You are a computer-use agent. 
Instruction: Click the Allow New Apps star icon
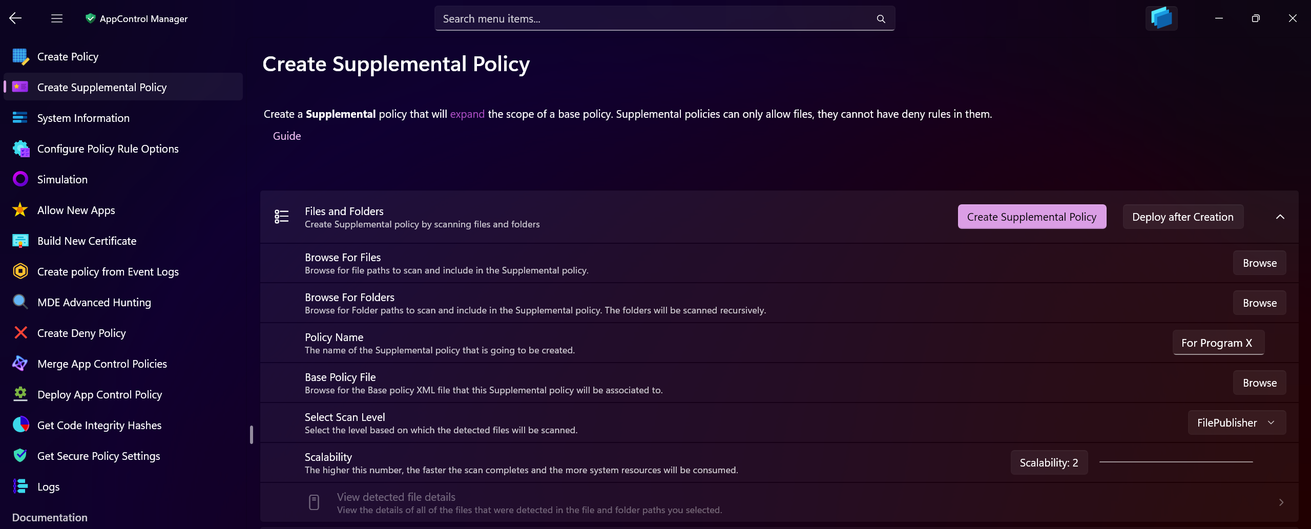[x=20, y=210]
